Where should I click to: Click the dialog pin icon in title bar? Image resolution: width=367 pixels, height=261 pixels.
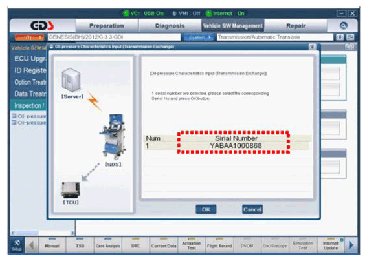(312, 47)
